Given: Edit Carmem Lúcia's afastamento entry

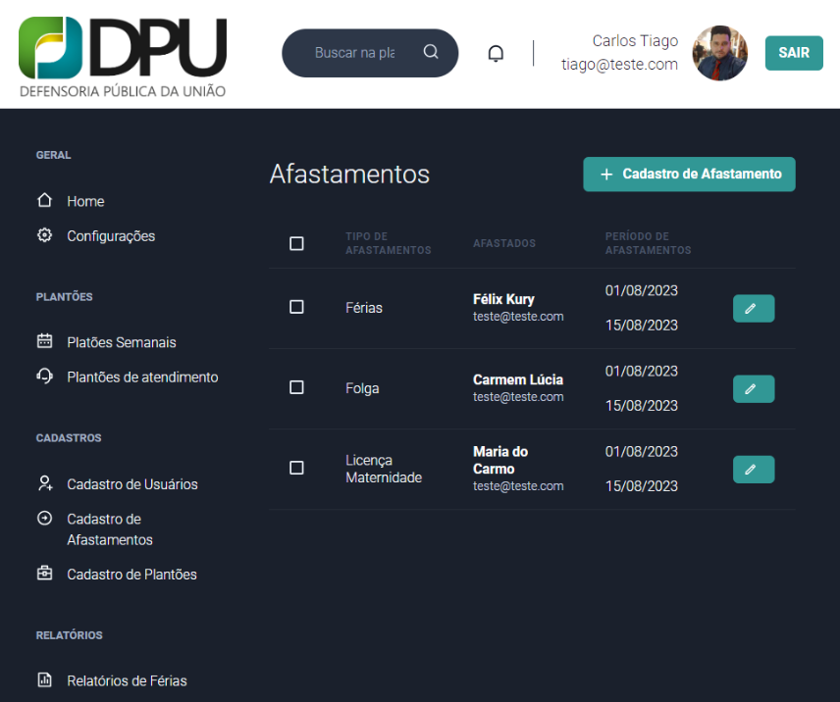Looking at the screenshot, I should point(753,388).
